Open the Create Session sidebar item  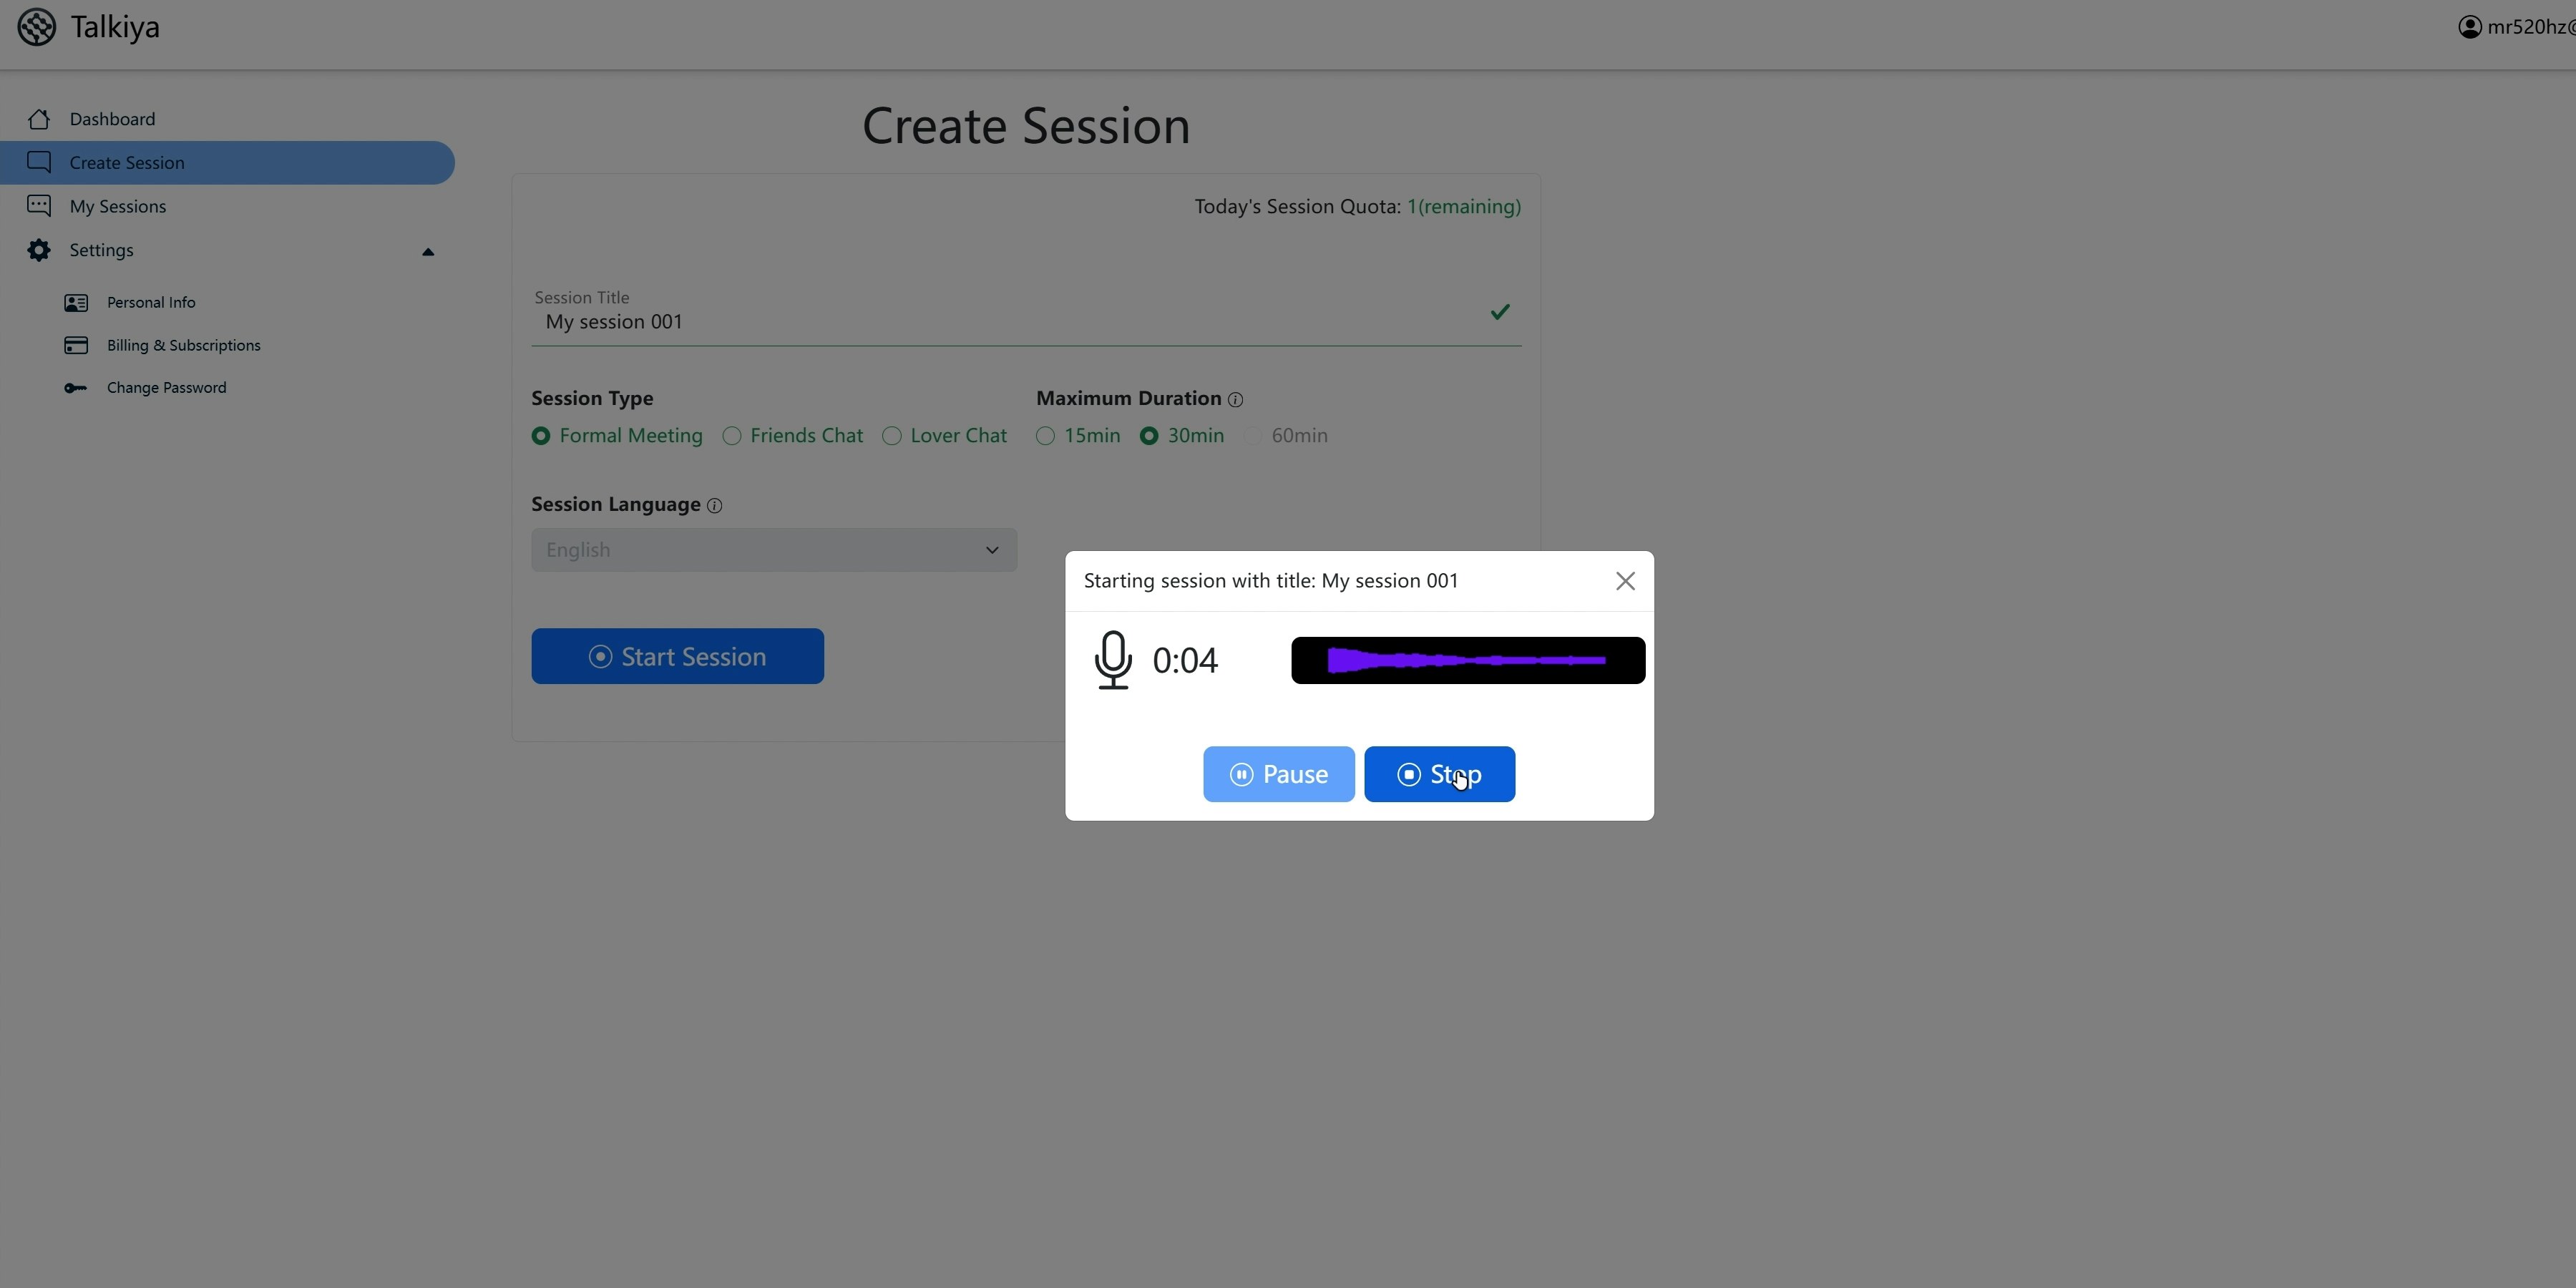click(x=127, y=163)
